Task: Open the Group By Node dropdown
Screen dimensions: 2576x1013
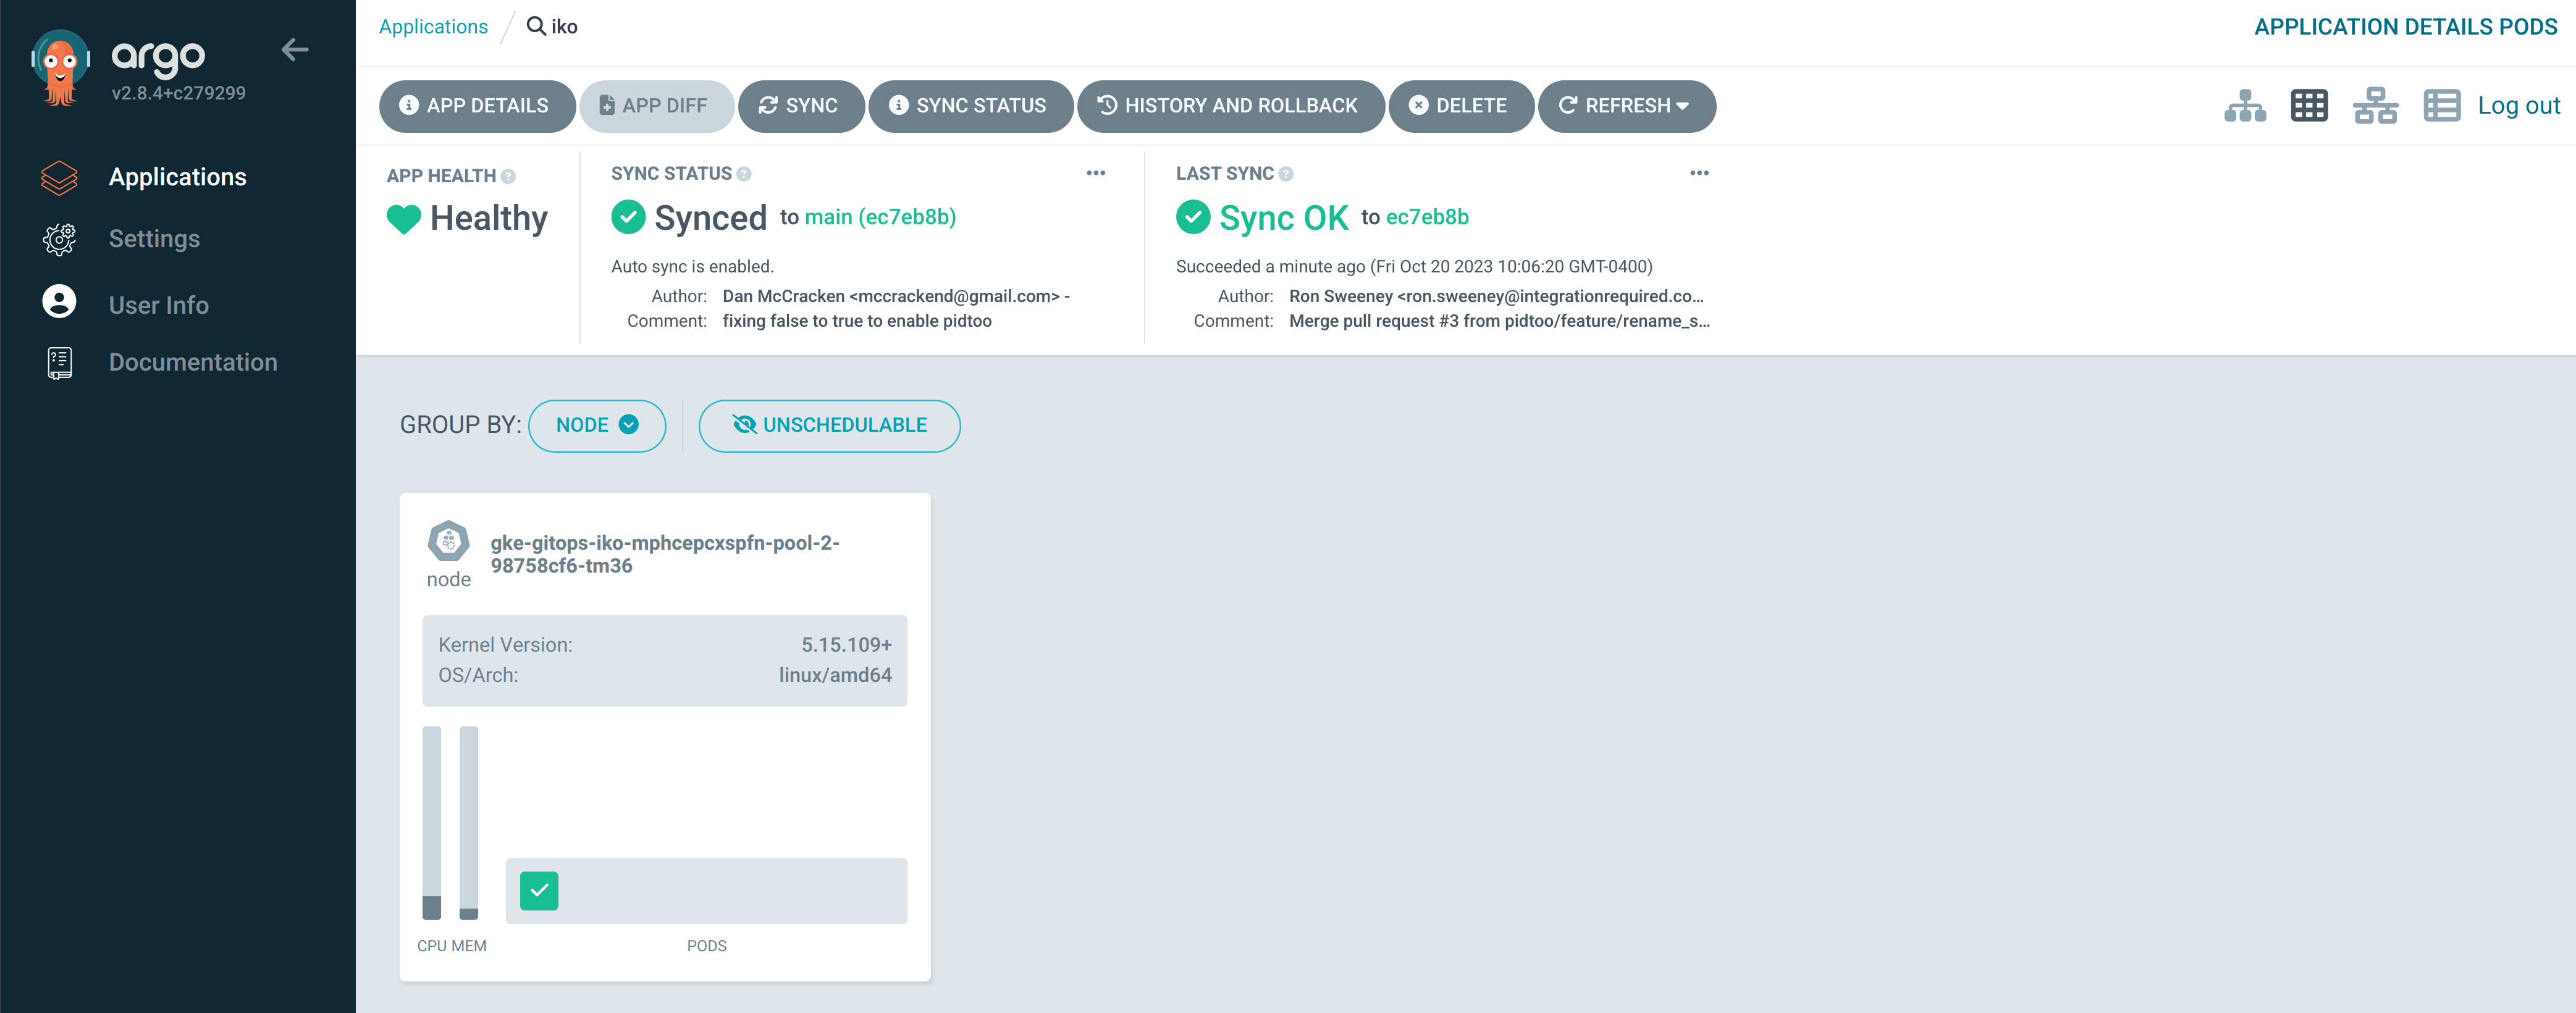Action: point(597,426)
